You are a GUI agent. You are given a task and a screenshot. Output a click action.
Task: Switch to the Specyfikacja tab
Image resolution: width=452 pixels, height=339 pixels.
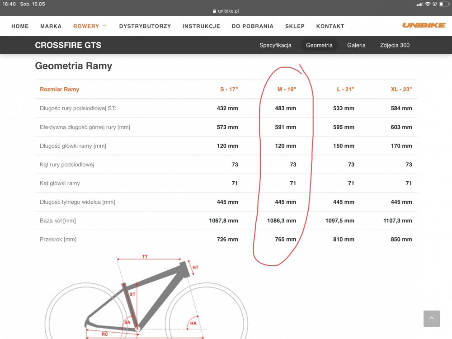click(x=275, y=45)
